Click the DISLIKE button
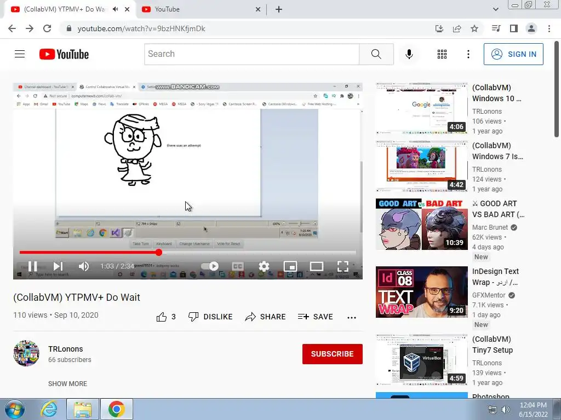Screen dimensions: 561x420 [210, 317]
